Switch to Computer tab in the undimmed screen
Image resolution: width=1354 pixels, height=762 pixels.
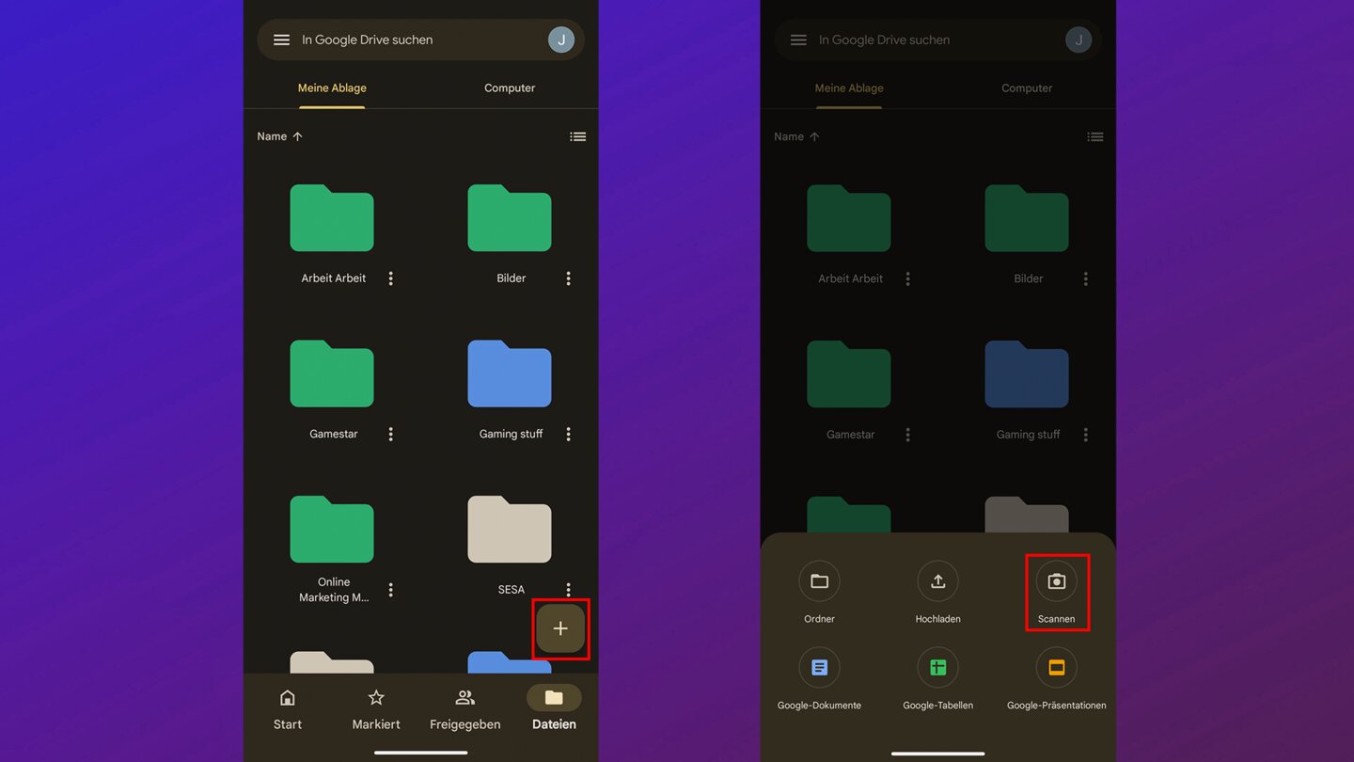pos(510,87)
